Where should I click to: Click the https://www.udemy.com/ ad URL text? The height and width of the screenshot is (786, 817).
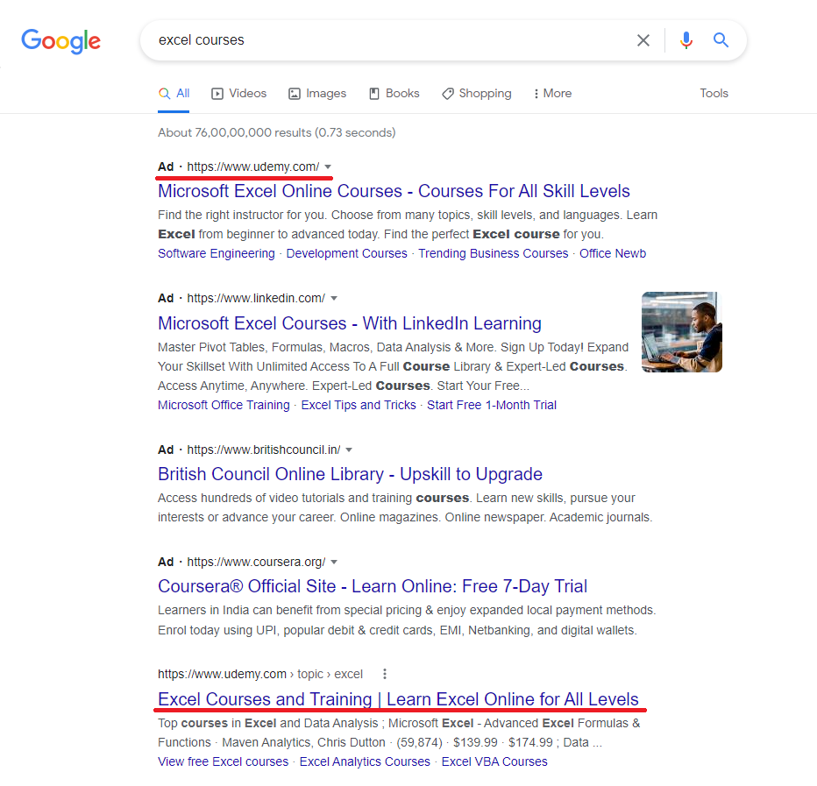(253, 166)
